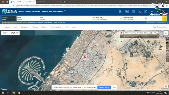Open the search icon in the header
The image size is (169, 95).
(x=121, y=11)
